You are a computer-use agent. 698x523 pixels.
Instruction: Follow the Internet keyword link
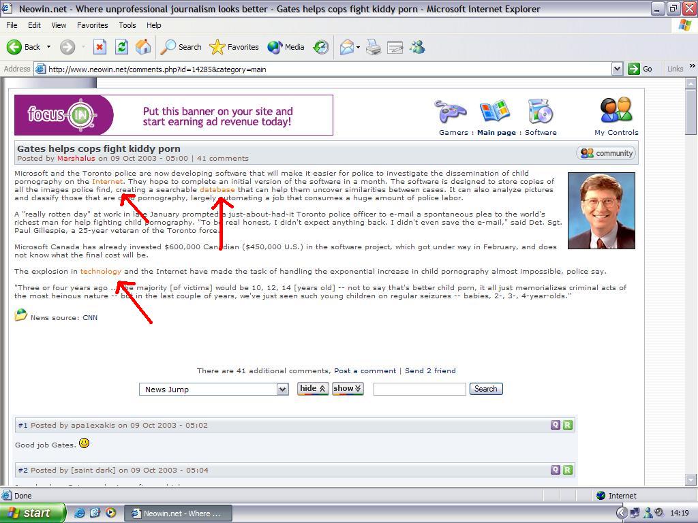107,181
